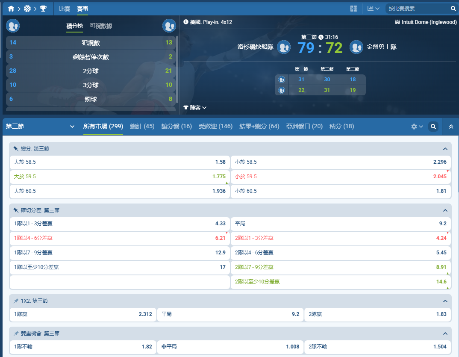Click the basketball sport icon in breadcrumb

click(x=27, y=8)
